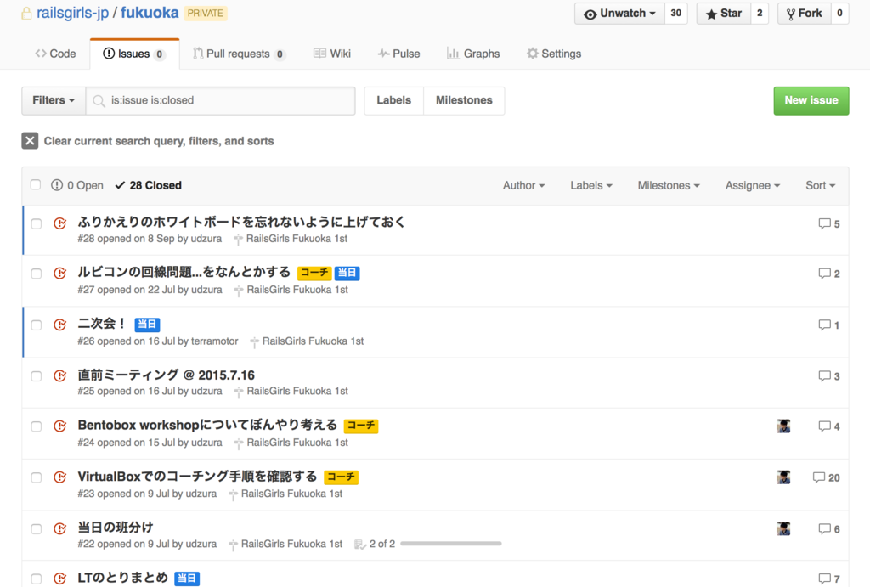Click the private repository lock icon
The width and height of the screenshot is (870, 587).
[x=26, y=14]
